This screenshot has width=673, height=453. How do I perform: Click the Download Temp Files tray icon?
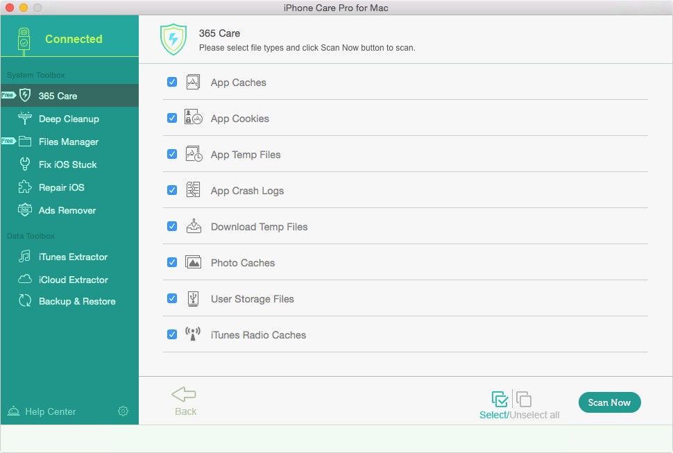[x=194, y=225]
